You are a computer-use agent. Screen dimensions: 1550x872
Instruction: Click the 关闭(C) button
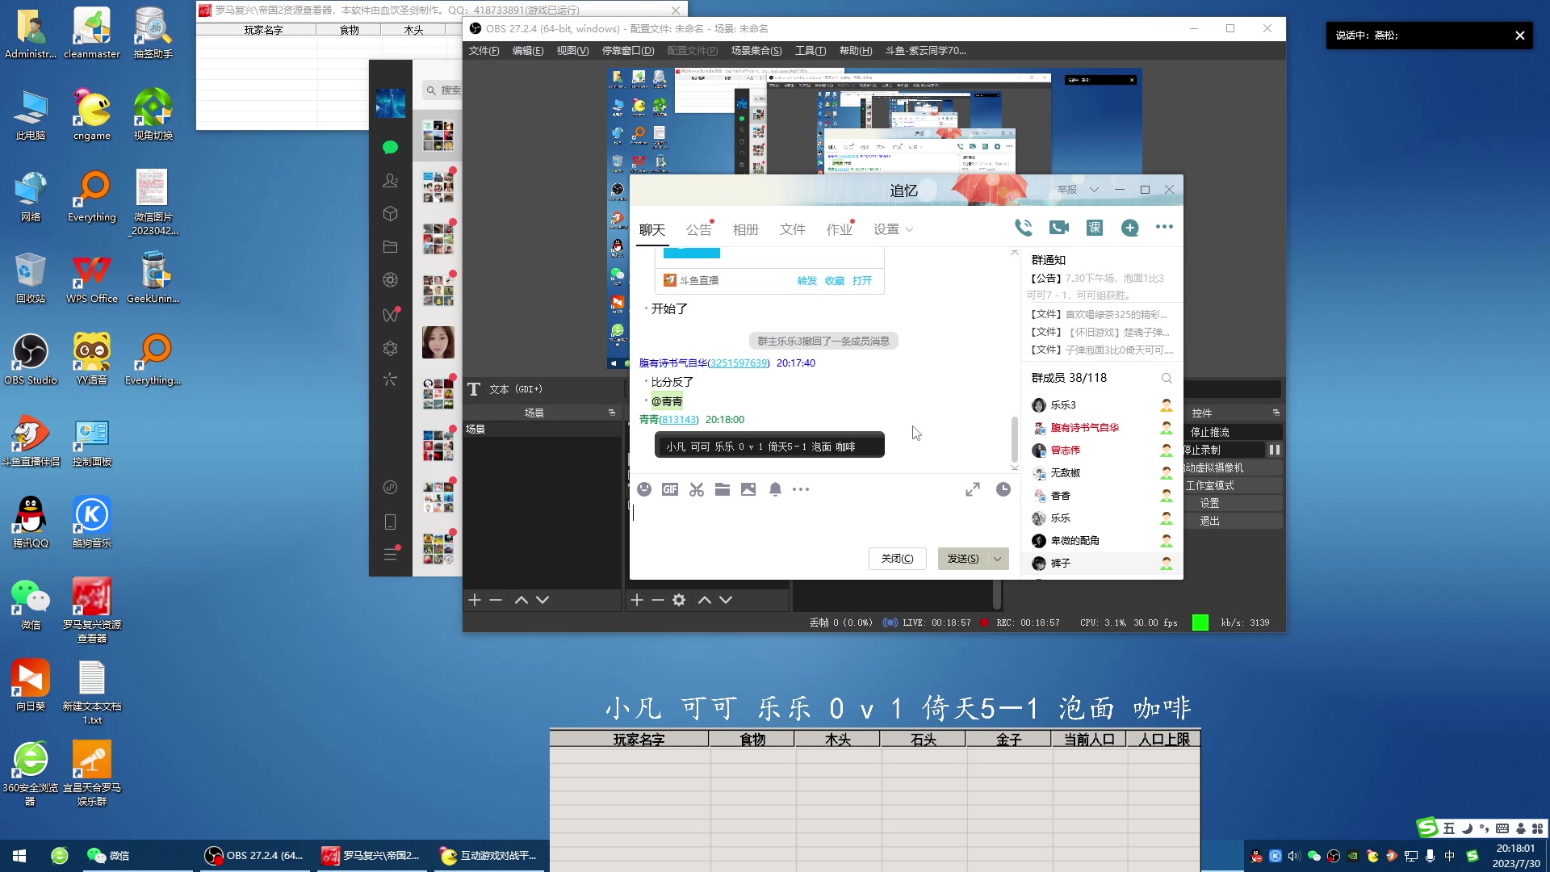click(896, 558)
